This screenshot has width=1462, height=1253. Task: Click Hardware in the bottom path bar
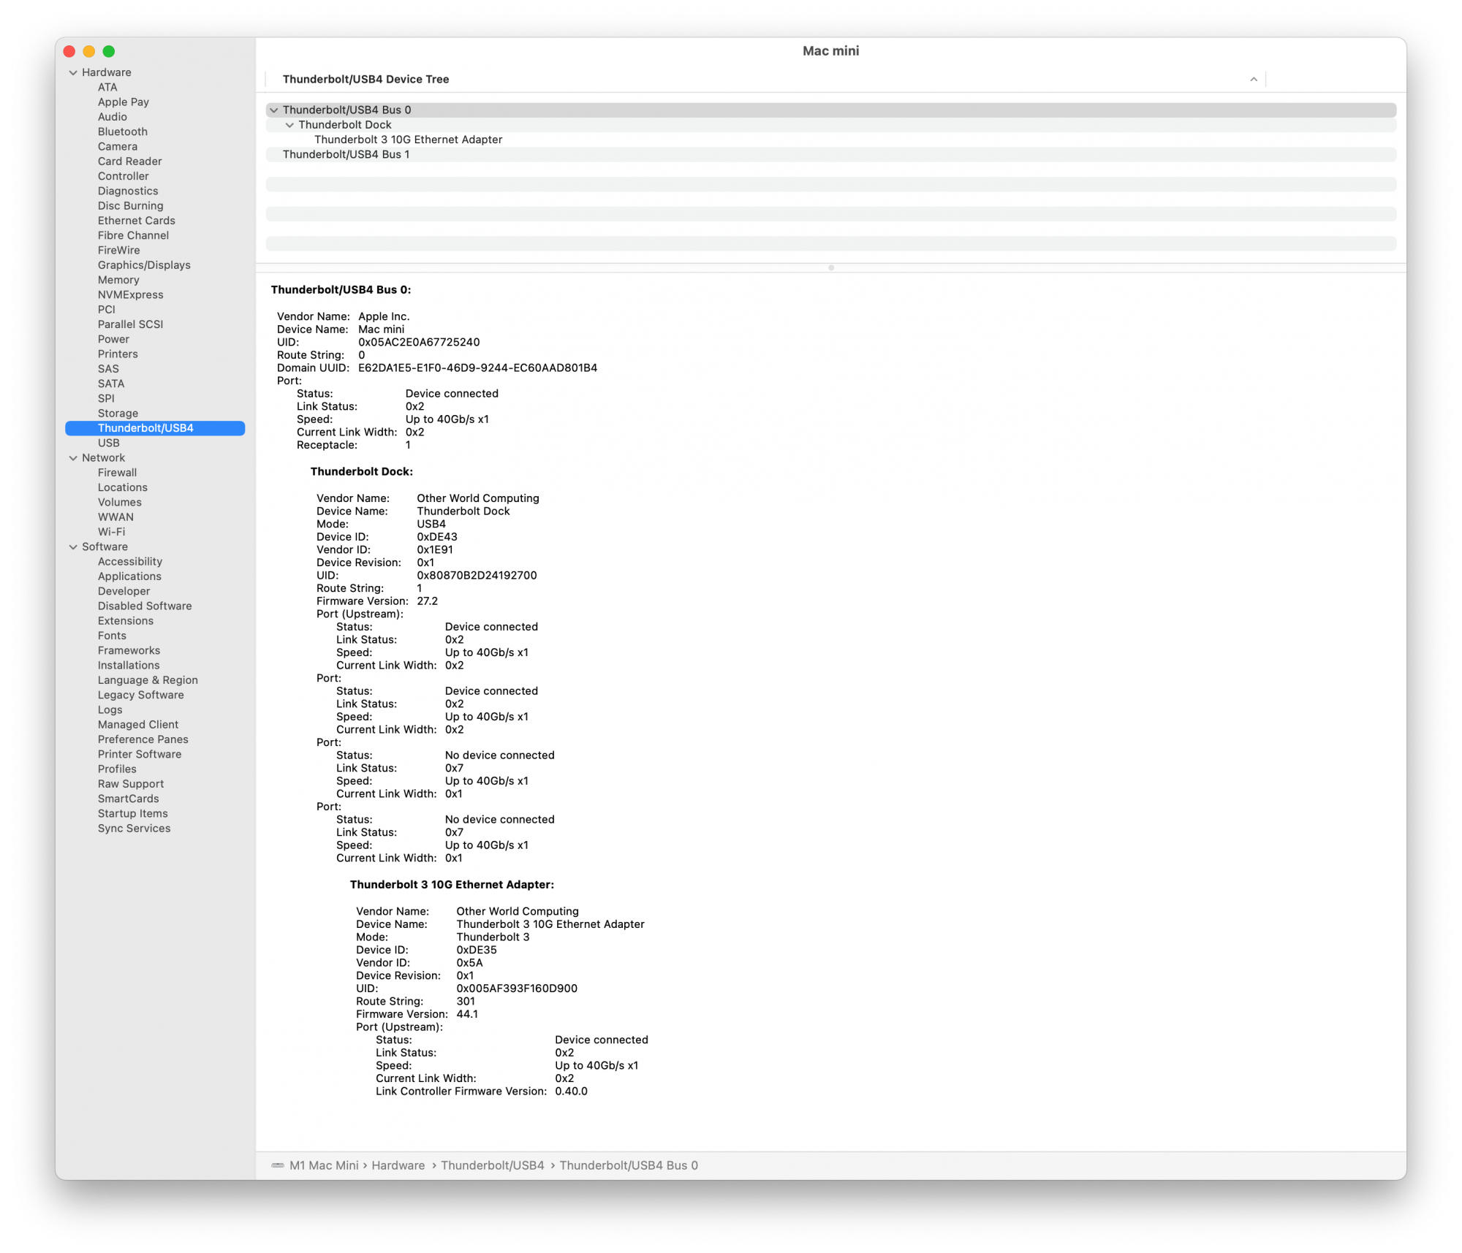(x=398, y=1165)
